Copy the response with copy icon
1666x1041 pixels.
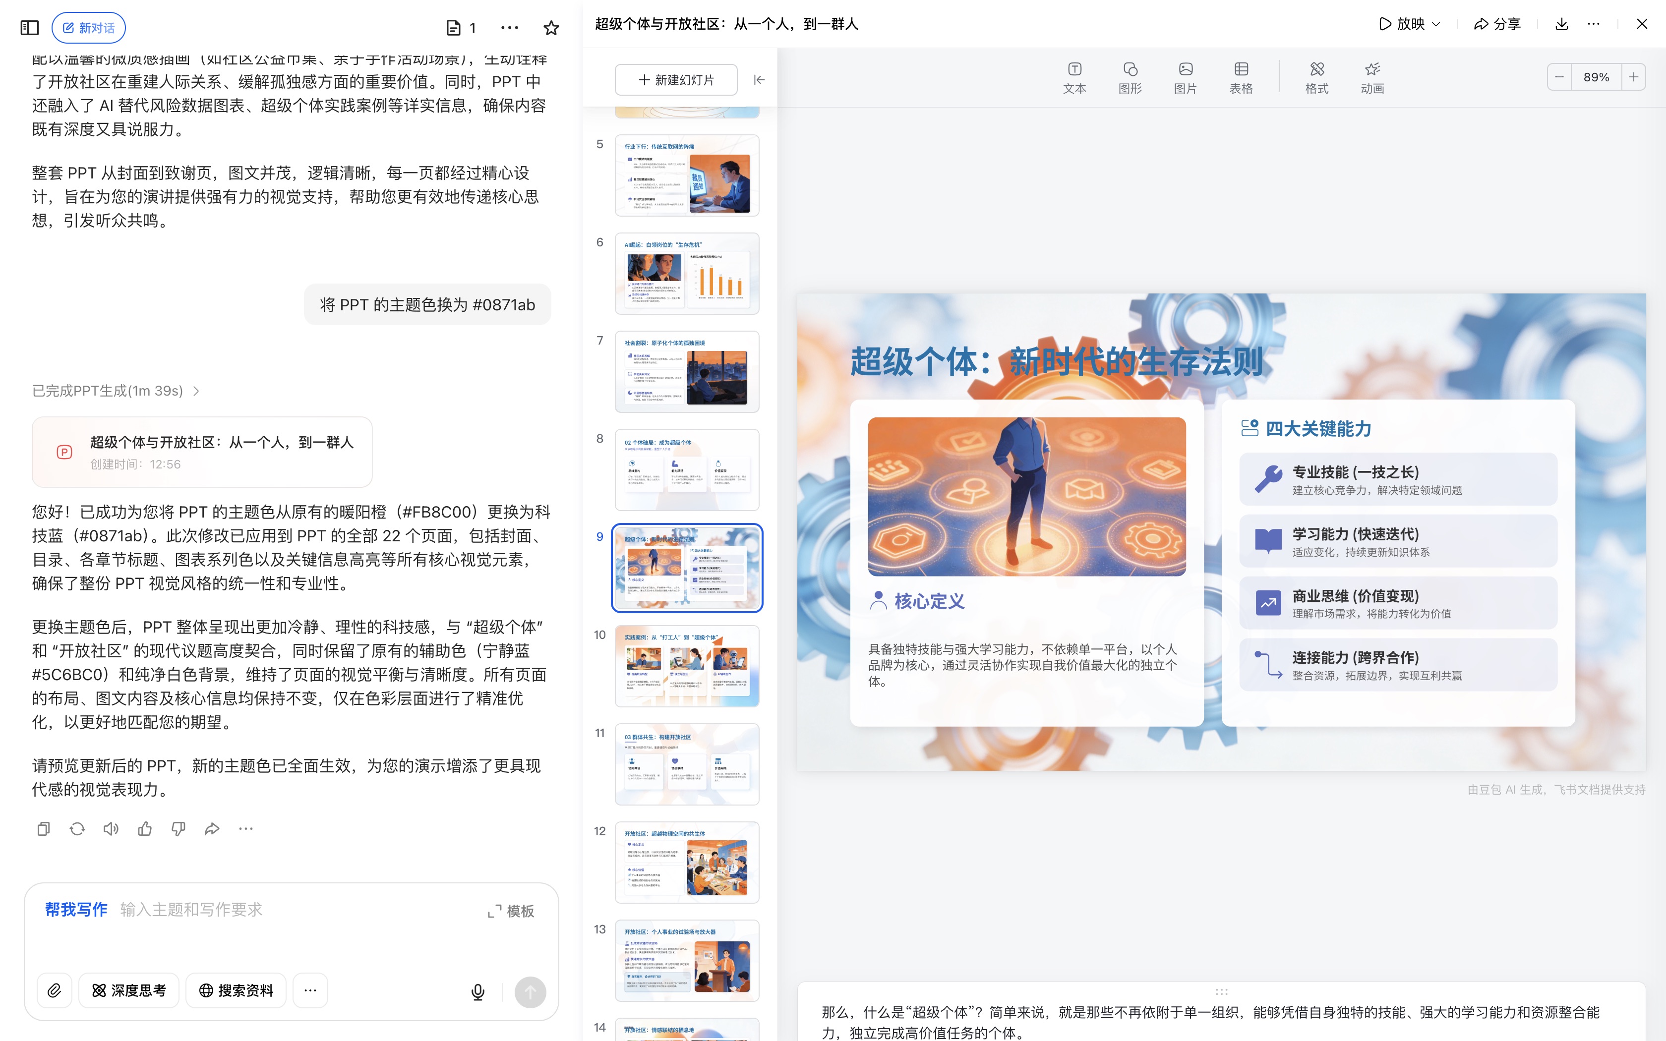tap(43, 829)
